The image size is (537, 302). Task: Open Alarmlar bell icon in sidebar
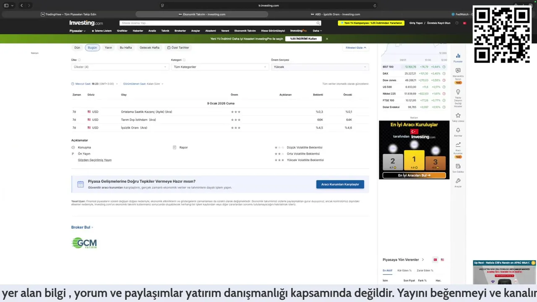click(x=458, y=130)
